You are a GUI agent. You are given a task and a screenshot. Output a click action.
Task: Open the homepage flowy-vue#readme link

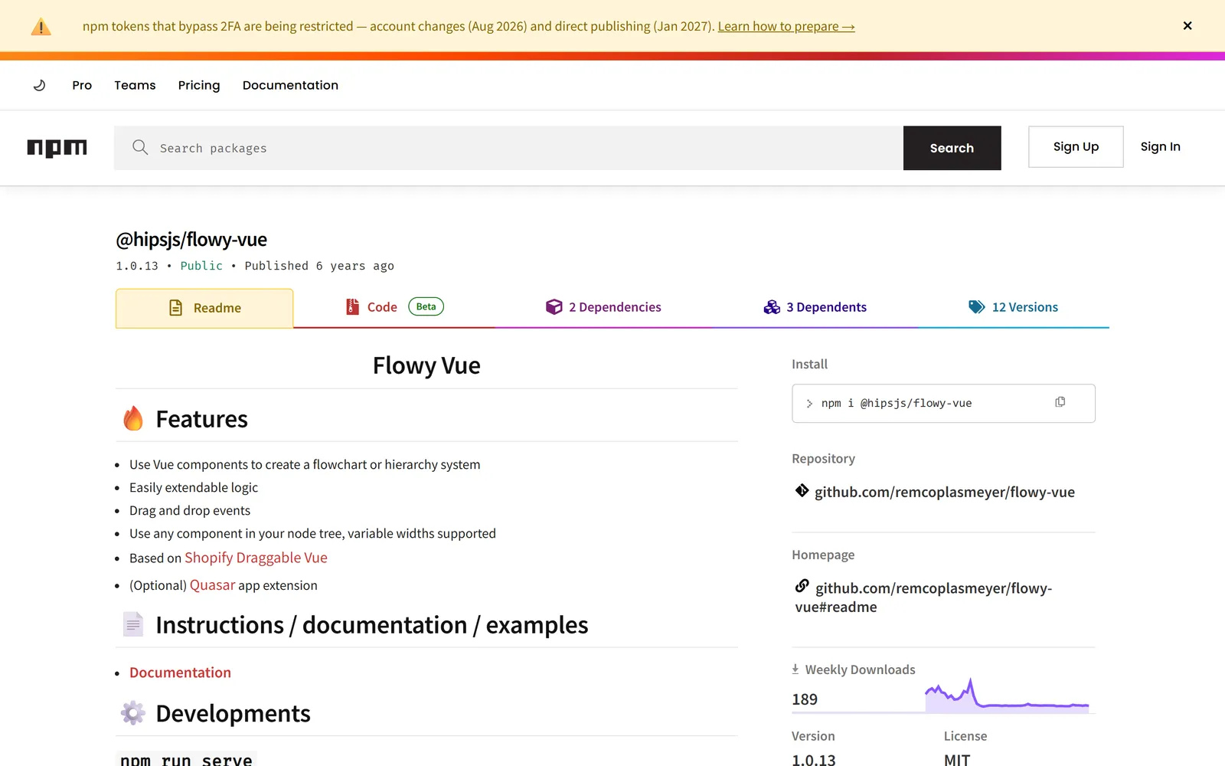pyautogui.click(x=923, y=597)
